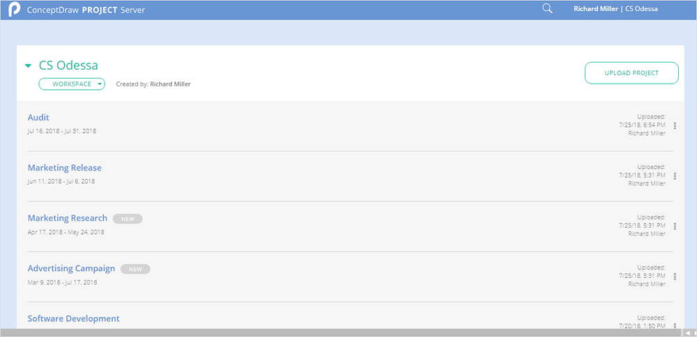This screenshot has width=697, height=337.
Task: Click the CS Odessa workspace title
Action: click(x=68, y=65)
